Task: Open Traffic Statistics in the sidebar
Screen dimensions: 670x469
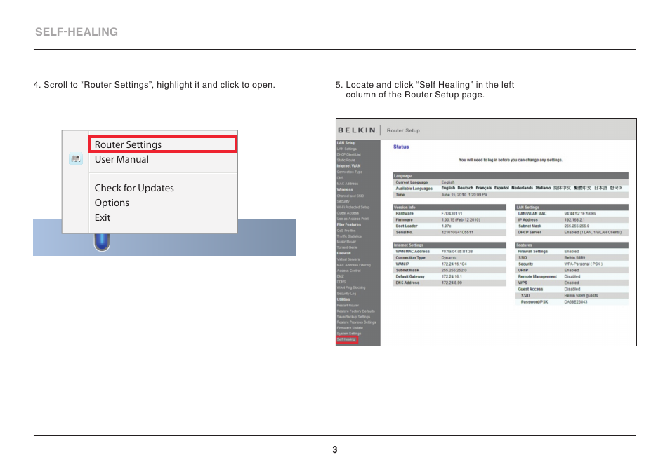Action: point(349,236)
